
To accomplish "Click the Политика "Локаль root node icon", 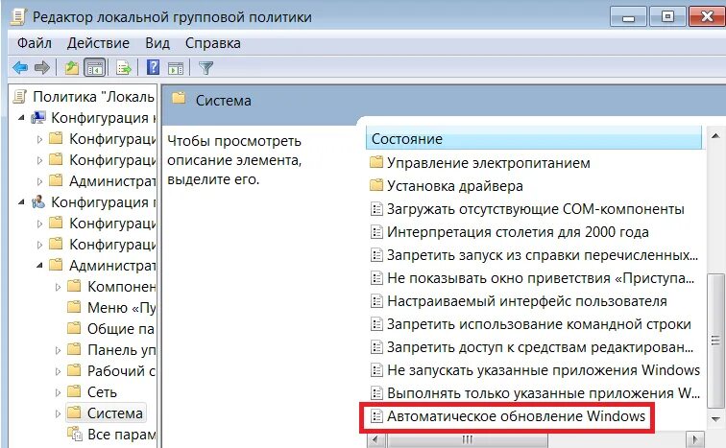I will [x=19, y=96].
